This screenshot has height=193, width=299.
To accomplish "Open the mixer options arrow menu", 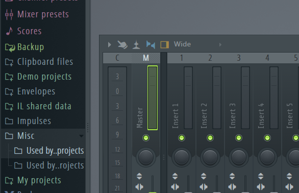I will (110, 44).
